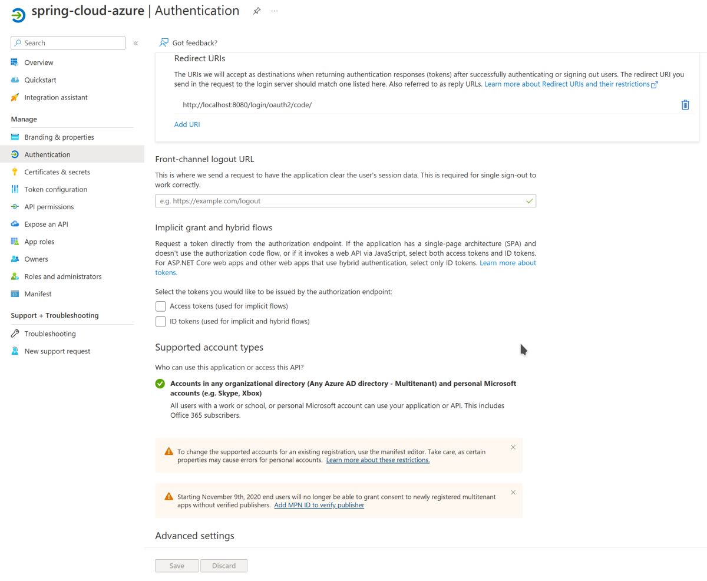This screenshot has height=581, width=707.
Task: Click the Advanced settings heading
Action: tap(194, 536)
